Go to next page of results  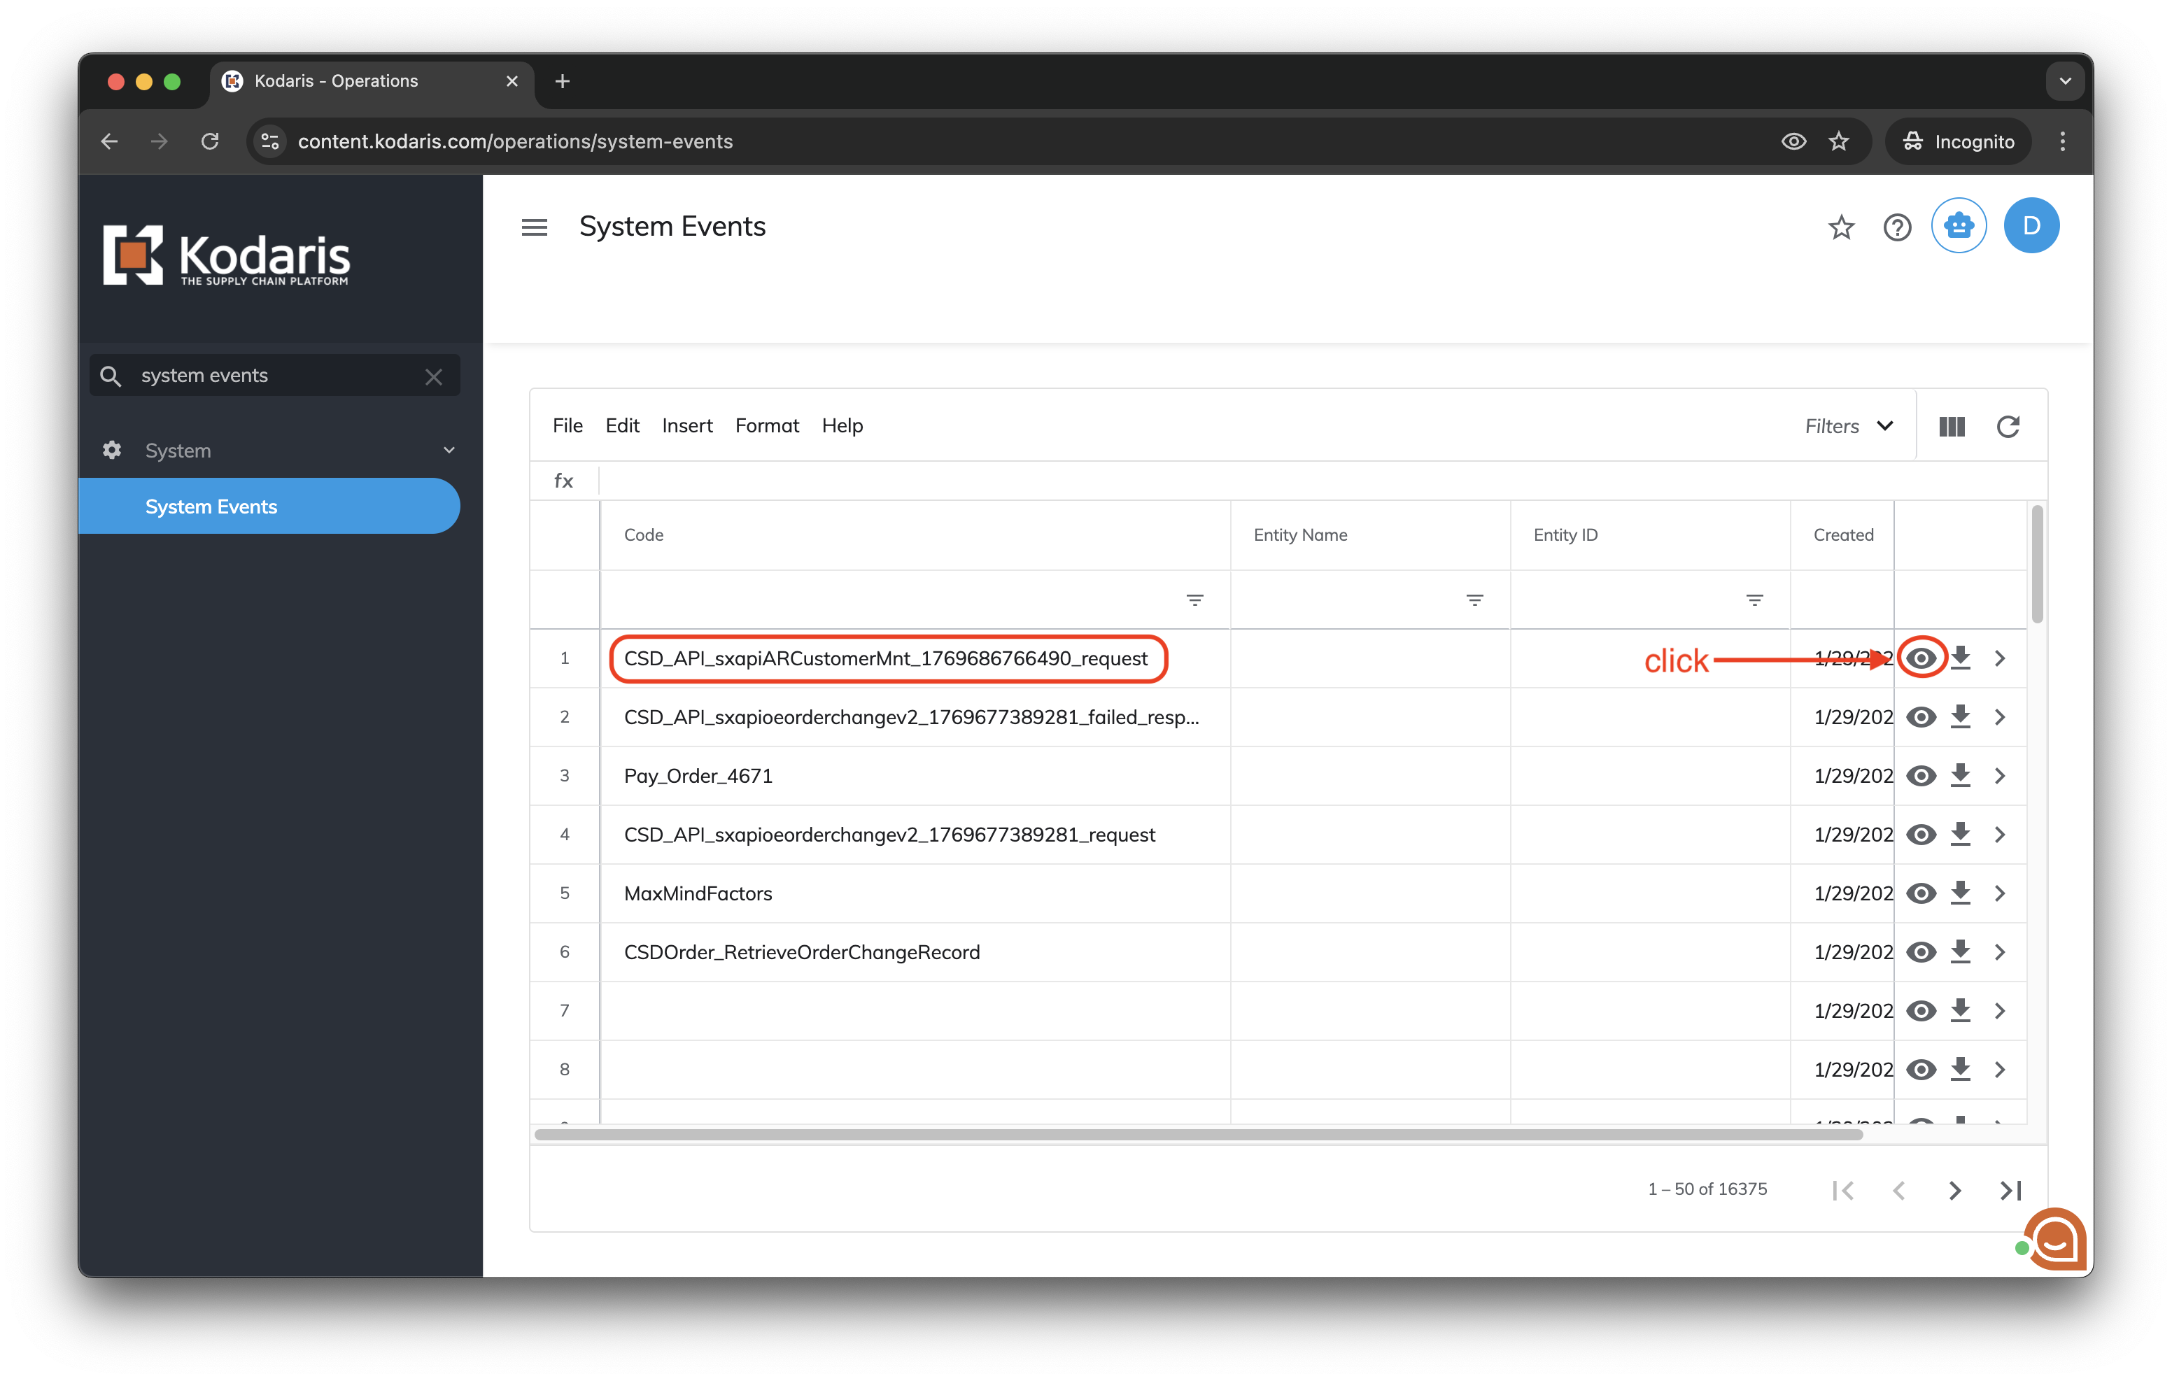(1954, 1190)
